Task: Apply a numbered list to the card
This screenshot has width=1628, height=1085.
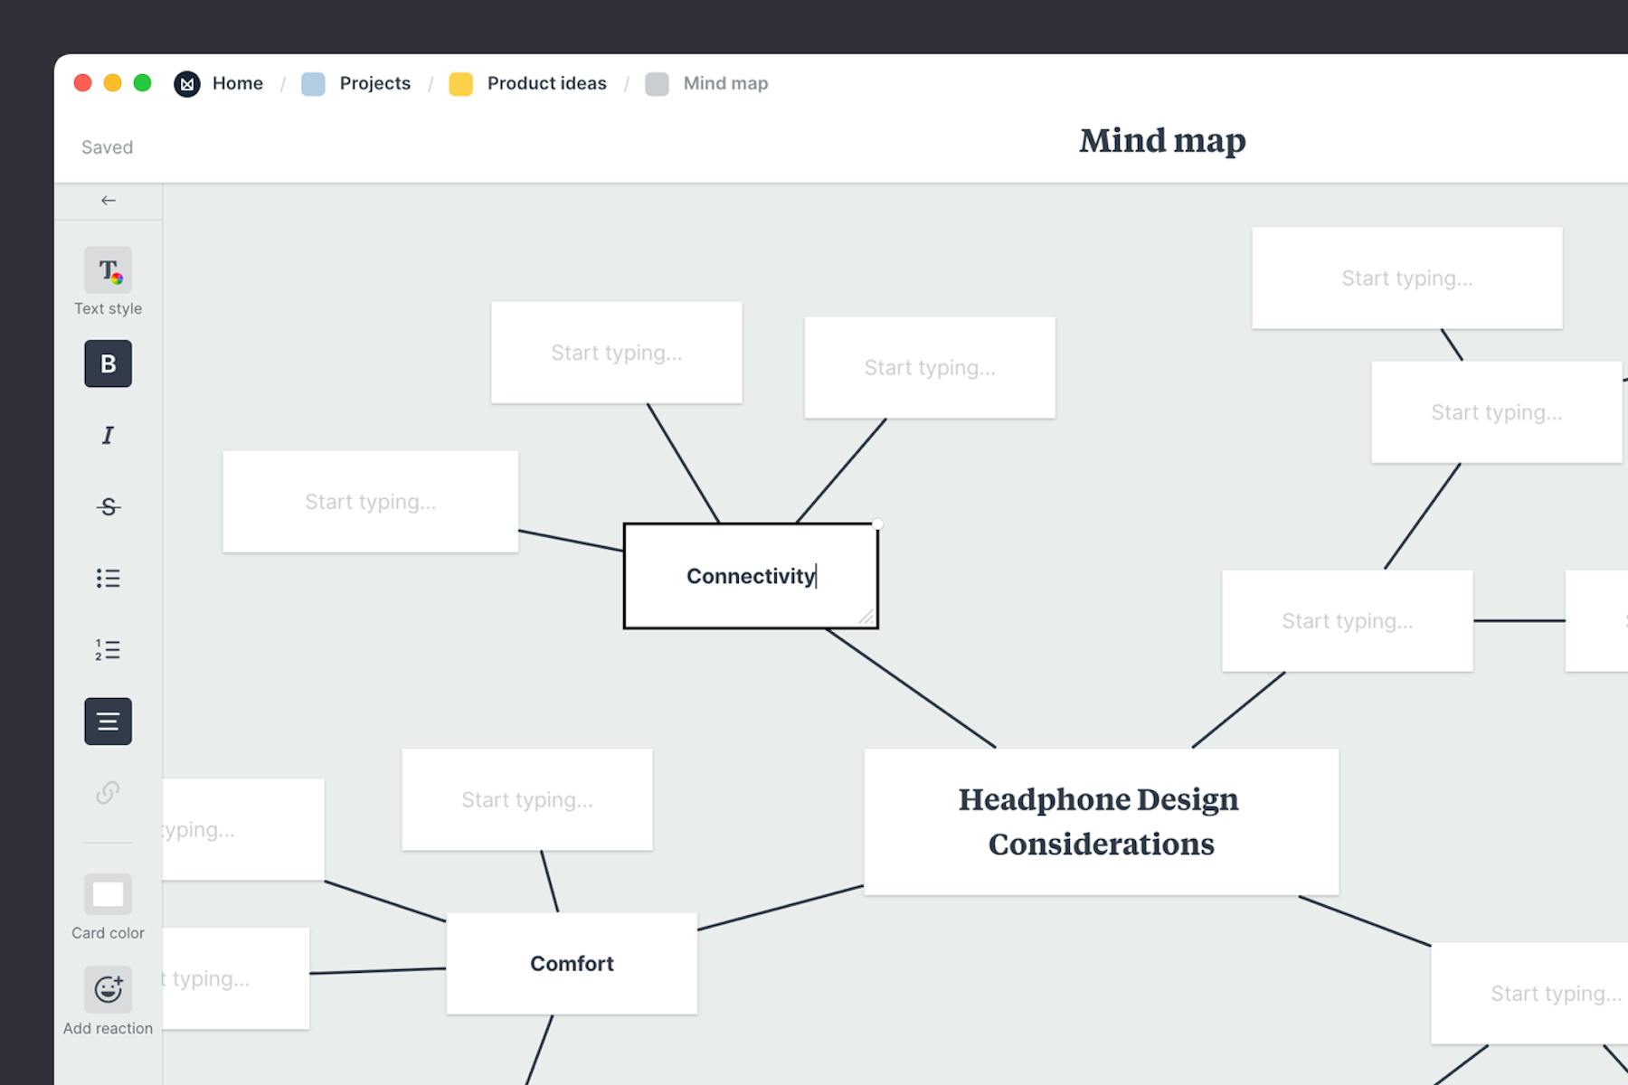Action: pos(108,650)
